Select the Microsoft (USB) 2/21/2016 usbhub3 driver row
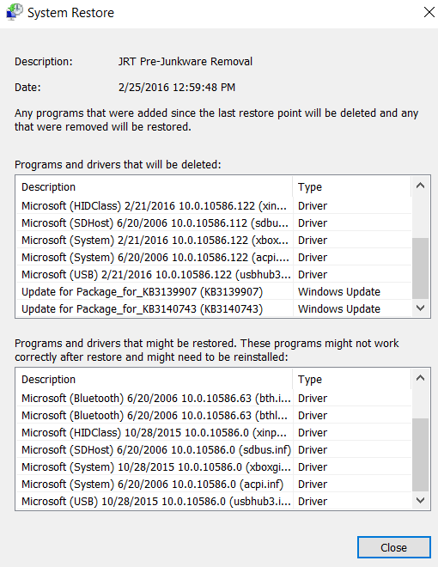Image resolution: width=438 pixels, height=567 pixels. tap(214, 274)
